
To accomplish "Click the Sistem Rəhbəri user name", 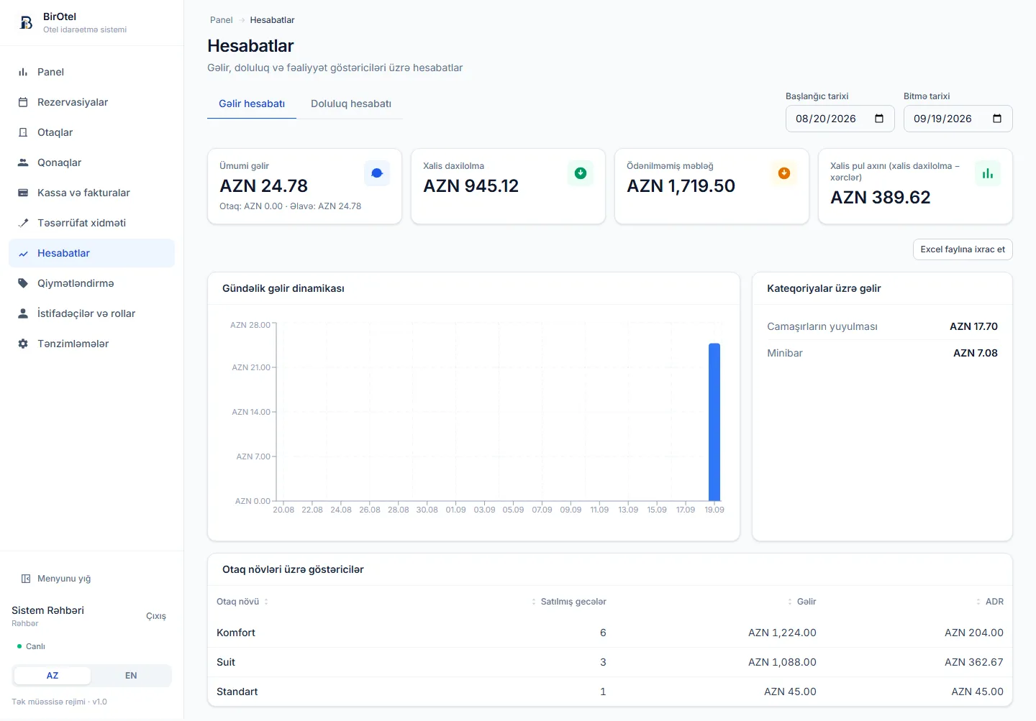I will [47, 610].
